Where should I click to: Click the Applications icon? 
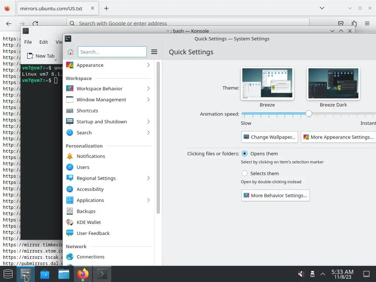pyautogui.click(x=70, y=200)
